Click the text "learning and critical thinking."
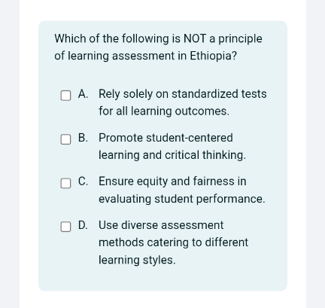Image resolution: width=325 pixels, height=308 pixels. pos(172,155)
